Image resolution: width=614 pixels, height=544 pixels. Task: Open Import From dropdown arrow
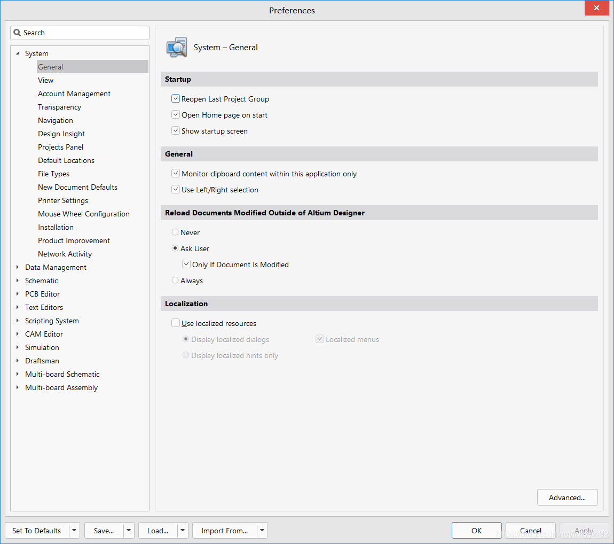pyautogui.click(x=262, y=531)
